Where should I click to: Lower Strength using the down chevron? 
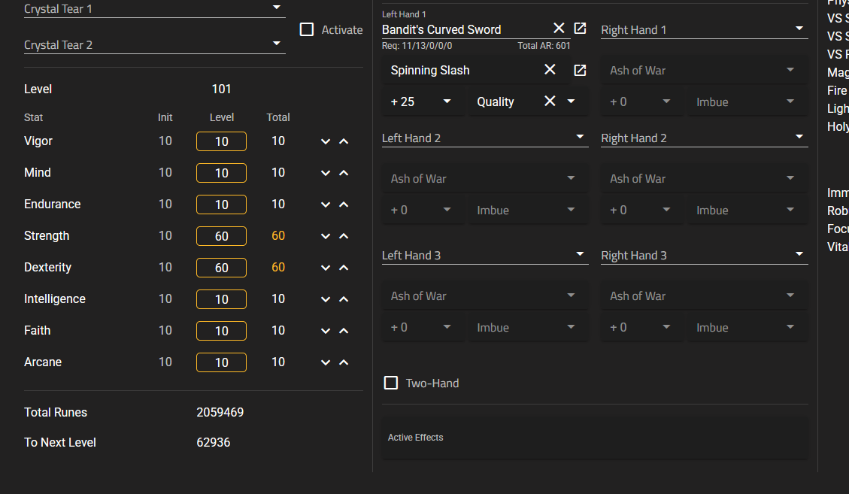click(326, 236)
